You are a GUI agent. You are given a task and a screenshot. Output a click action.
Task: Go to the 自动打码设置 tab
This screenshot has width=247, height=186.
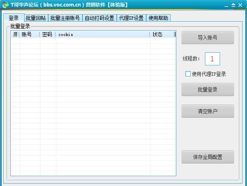[x=99, y=18]
